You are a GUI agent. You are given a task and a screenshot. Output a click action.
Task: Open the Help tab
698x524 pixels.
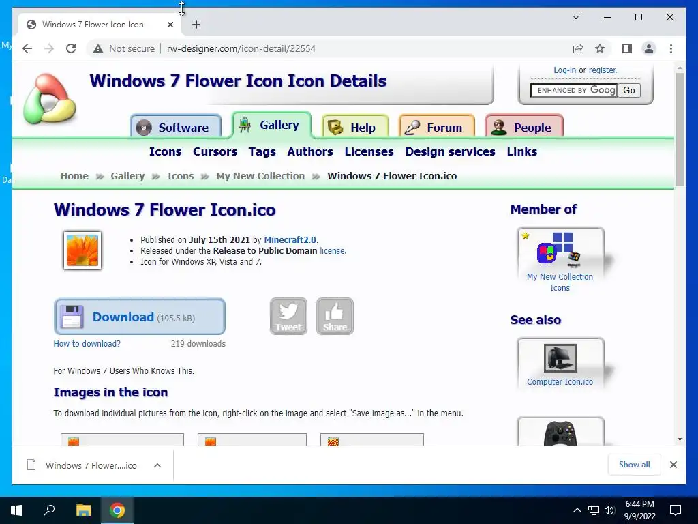[x=355, y=128]
